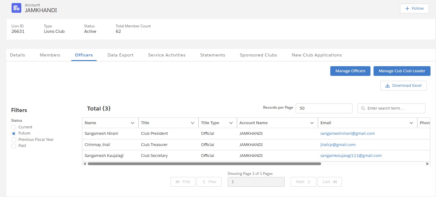436x197 pixels.
Task: Switch to the Details tab
Action: [17, 55]
